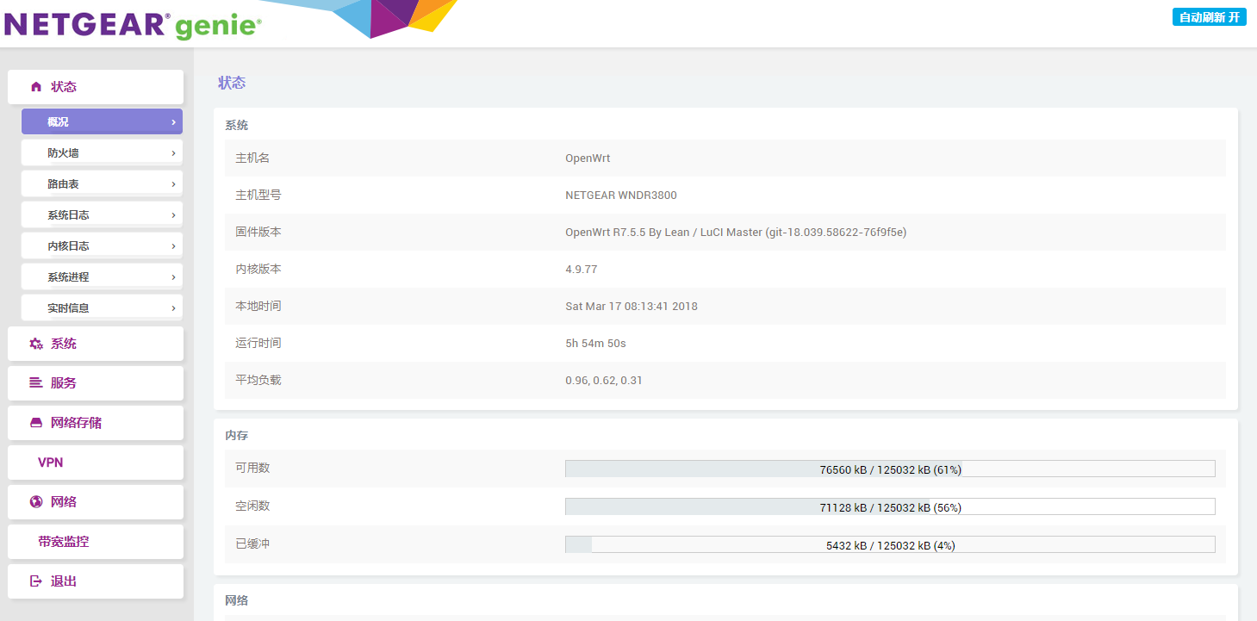Open the 路由表 routing table page

[x=102, y=183]
